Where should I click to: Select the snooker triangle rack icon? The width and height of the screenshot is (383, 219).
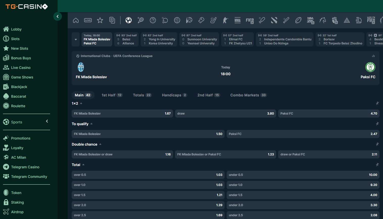coord(347,20)
